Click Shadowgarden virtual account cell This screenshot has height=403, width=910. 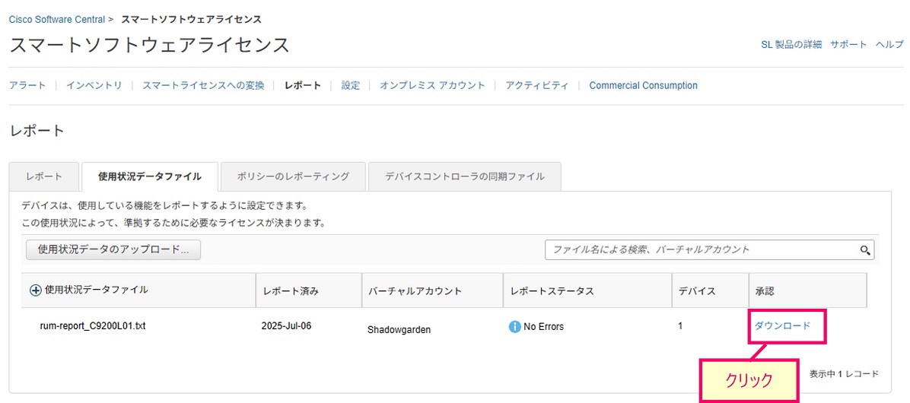[399, 331]
